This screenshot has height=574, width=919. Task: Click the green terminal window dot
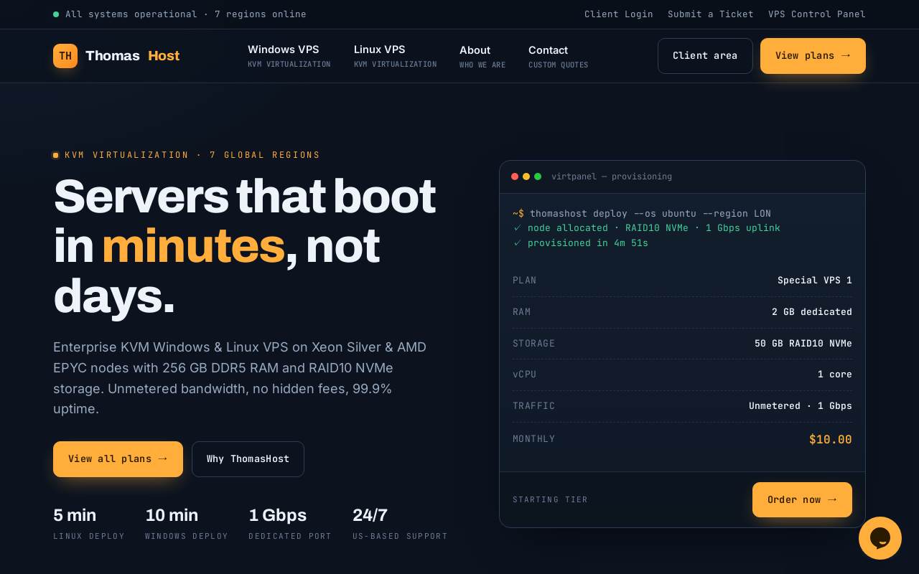[538, 177]
